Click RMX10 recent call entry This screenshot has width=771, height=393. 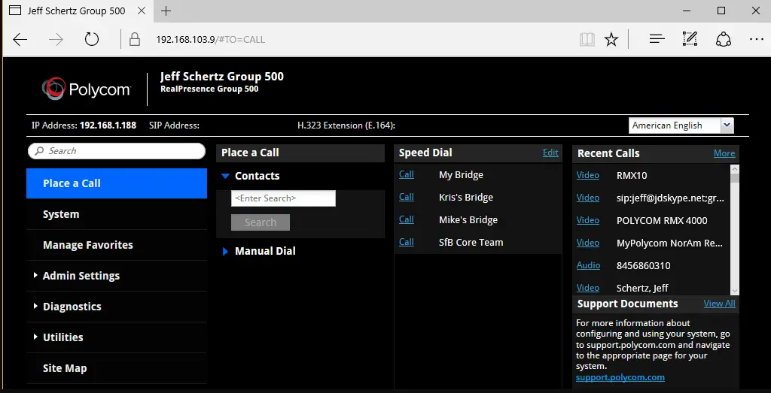click(632, 175)
